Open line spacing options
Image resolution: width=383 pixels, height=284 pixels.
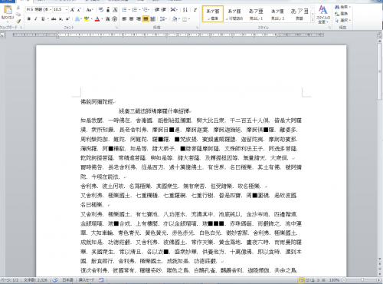click(x=162, y=18)
